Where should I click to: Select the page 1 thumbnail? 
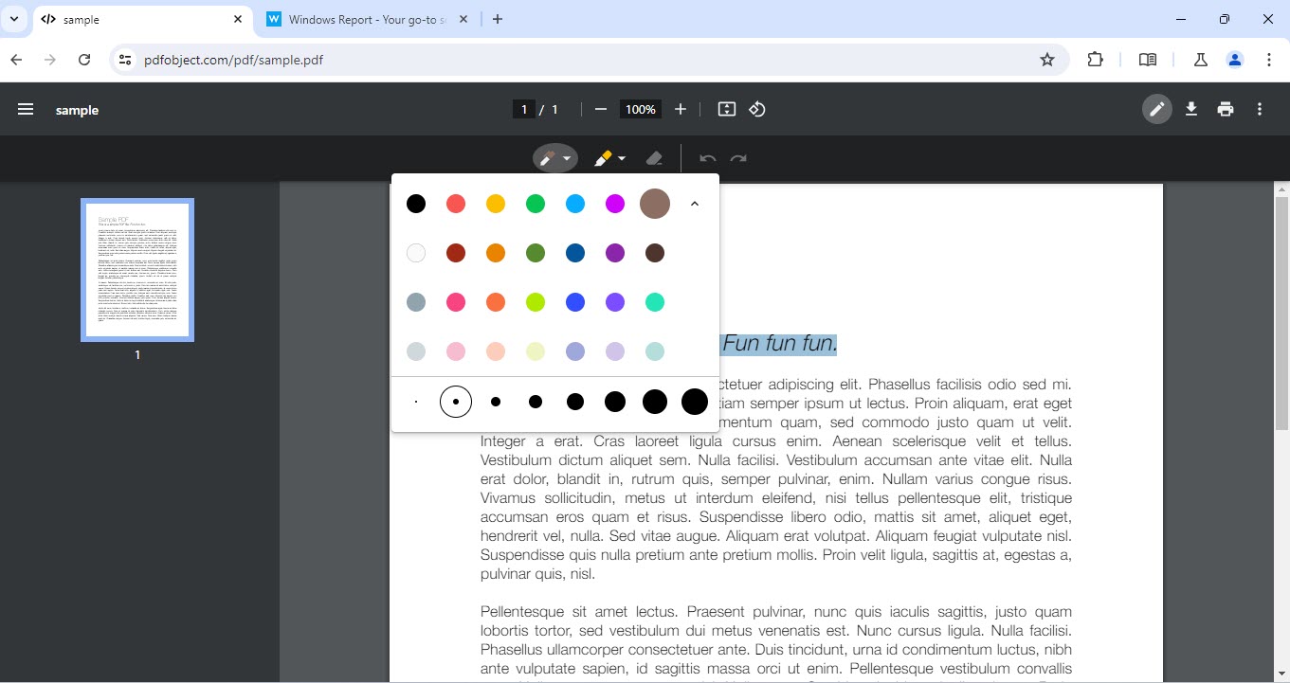click(137, 270)
